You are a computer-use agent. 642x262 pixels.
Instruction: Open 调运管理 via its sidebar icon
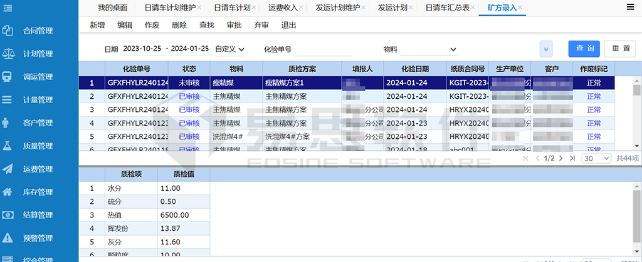tap(8, 77)
